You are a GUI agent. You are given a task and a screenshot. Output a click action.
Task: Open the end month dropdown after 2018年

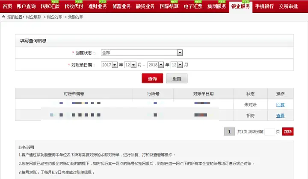coord(177,65)
